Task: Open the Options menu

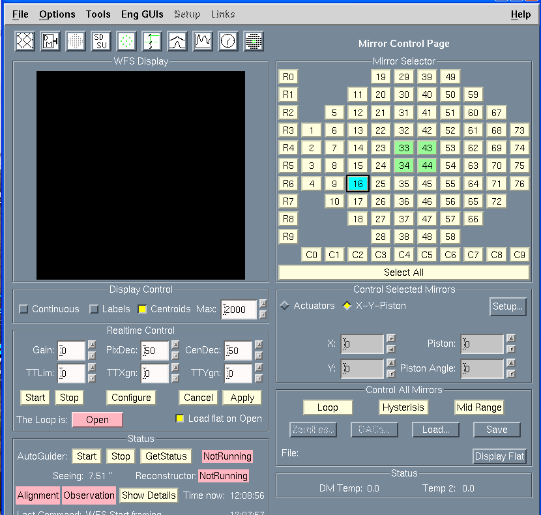Action: (x=57, y=14)
